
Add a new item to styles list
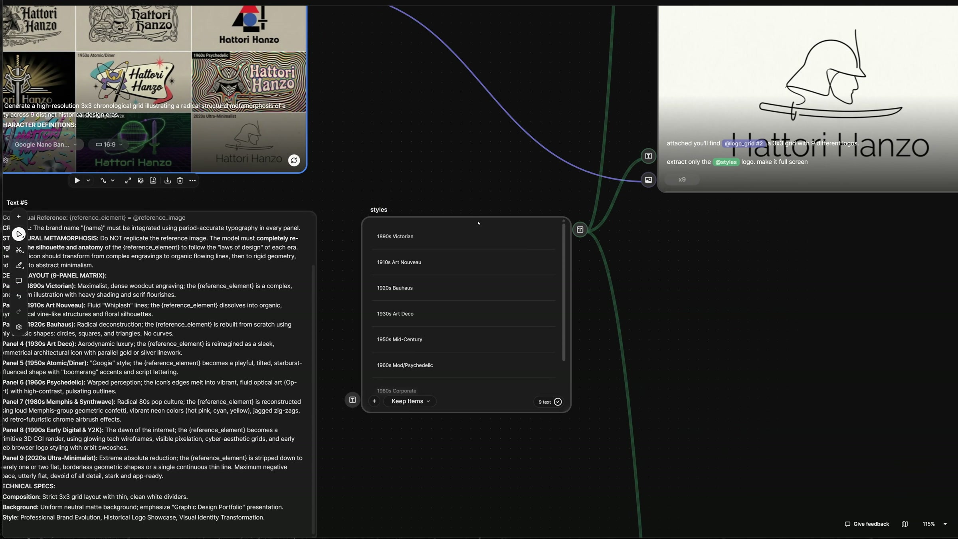[x=374, y=401]
